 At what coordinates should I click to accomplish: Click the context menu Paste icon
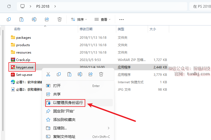pos(69,74)
